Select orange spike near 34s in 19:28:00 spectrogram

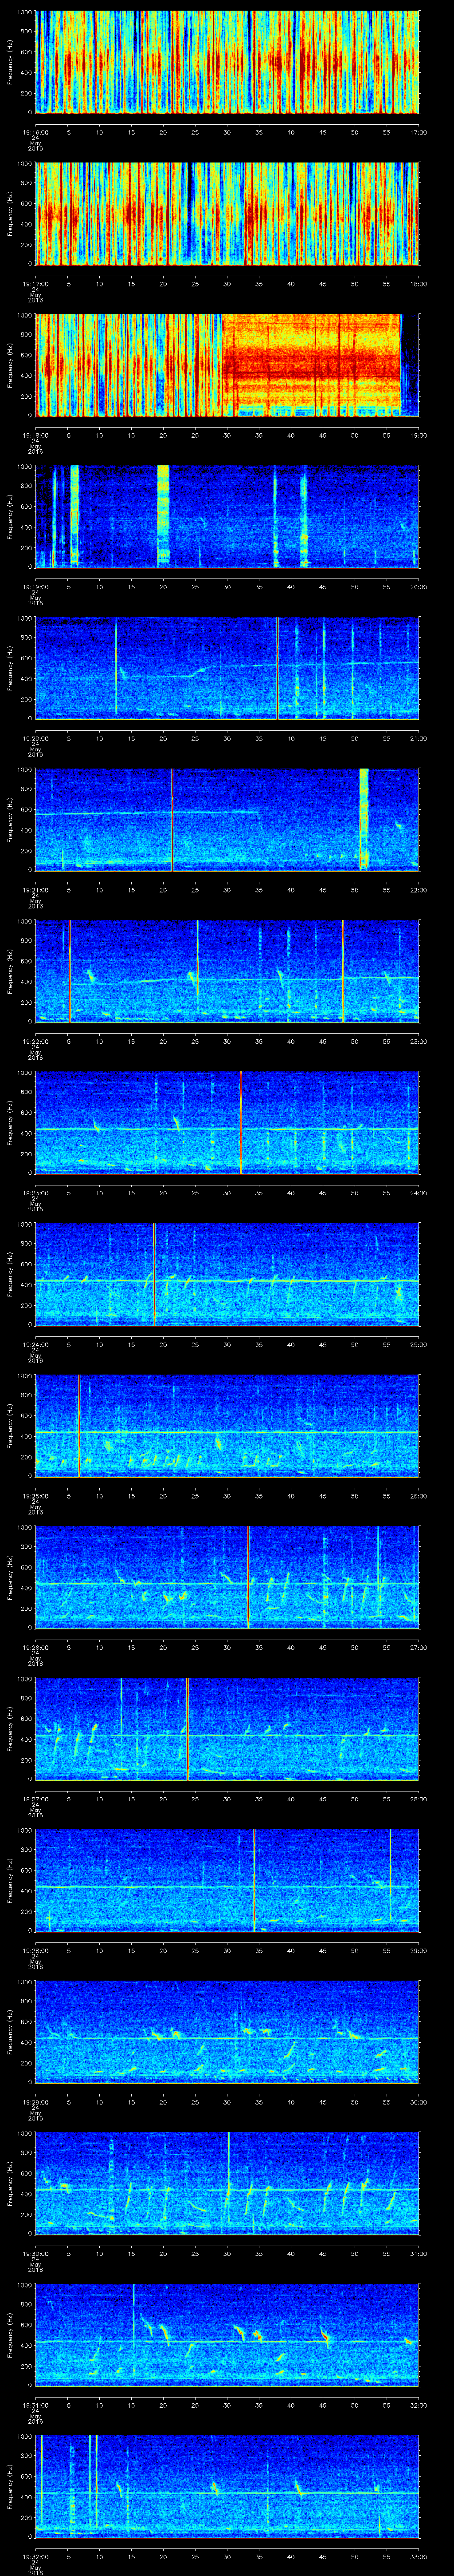click(x=254, y=1880)
